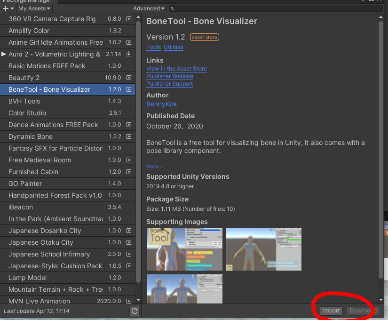Select GO Painter package
The image size is (388, 320).
click(67, 184)
